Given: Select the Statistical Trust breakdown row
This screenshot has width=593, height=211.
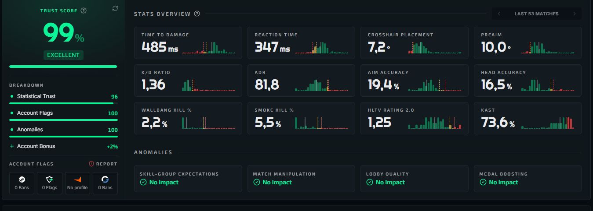Looking at the screenshot, I should (x=63, y=96).
